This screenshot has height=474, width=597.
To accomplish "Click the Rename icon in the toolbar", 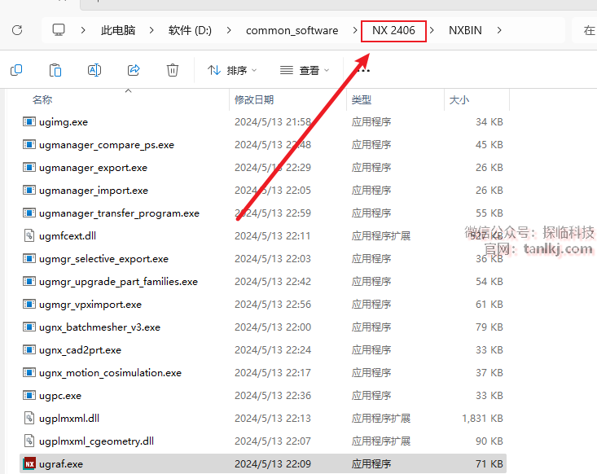I will coord(94,70).
